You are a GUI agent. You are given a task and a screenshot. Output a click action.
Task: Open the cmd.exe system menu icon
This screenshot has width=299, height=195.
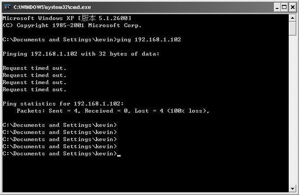point(7,7)
